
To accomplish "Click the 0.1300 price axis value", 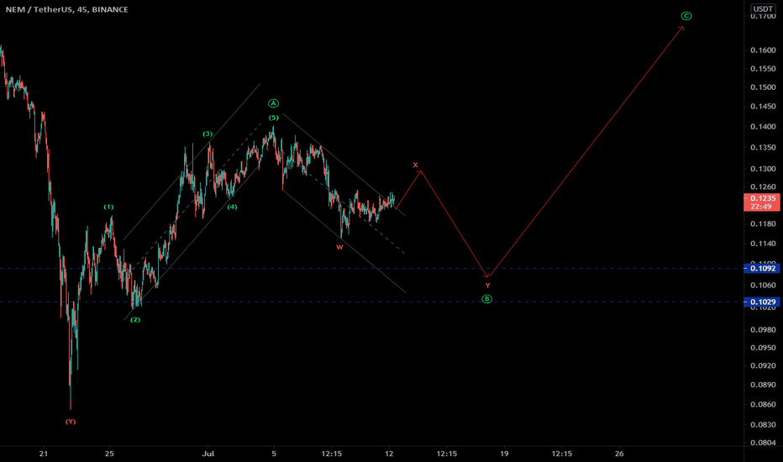I will click(x=763, y=169).
